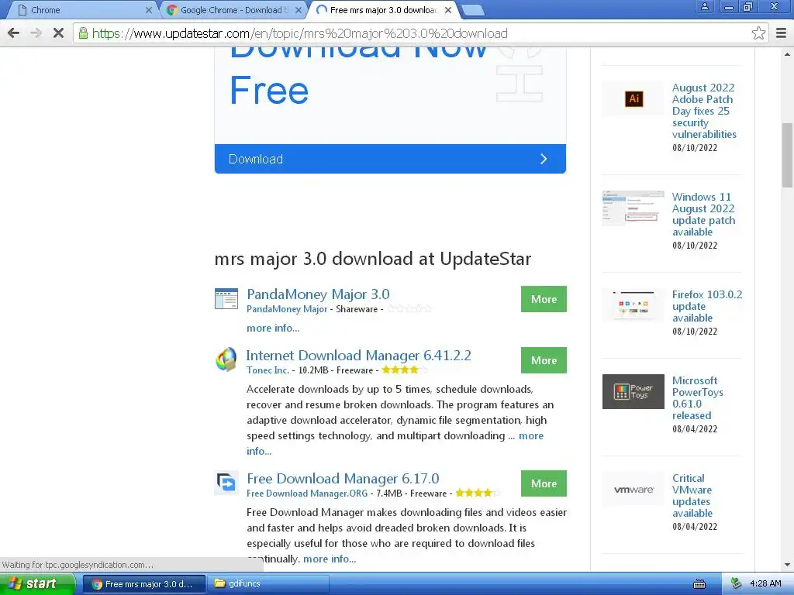794x595 pixels.
Task: Open VMware news thumbnail
Action: pyautogui.click(x=633, y=490)
